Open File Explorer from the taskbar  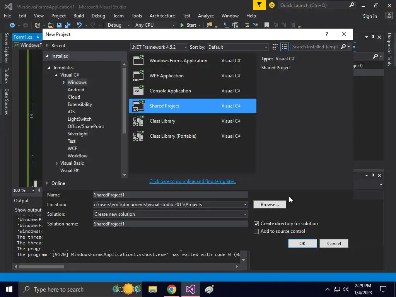pyautogui.click(x=152, y=289)
